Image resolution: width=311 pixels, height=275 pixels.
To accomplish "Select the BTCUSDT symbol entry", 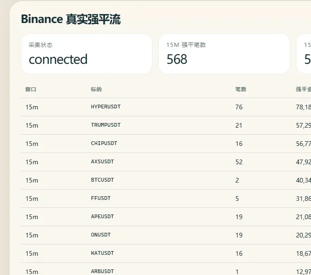I will (x=102, y=180).
